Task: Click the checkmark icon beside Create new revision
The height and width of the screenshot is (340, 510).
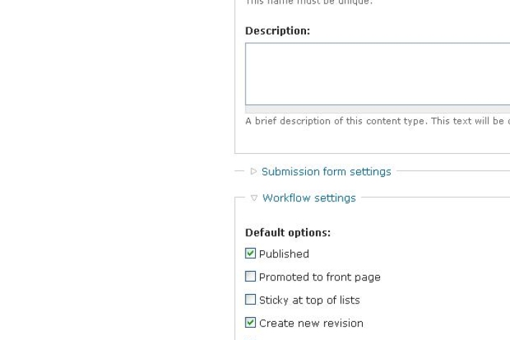Action: pyautogui.click(x=250, y=323)
